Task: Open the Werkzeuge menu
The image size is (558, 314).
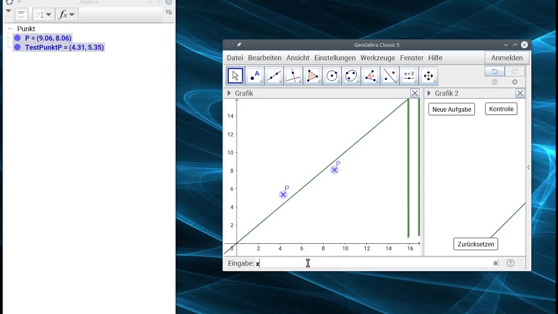Action: (378, 58)
